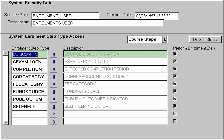Open the lookup arrow next to COMPLETION

[x=54, y=69]
